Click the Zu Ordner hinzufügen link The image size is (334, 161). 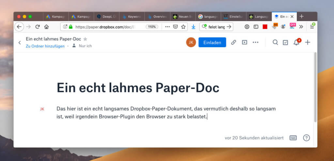45,46
